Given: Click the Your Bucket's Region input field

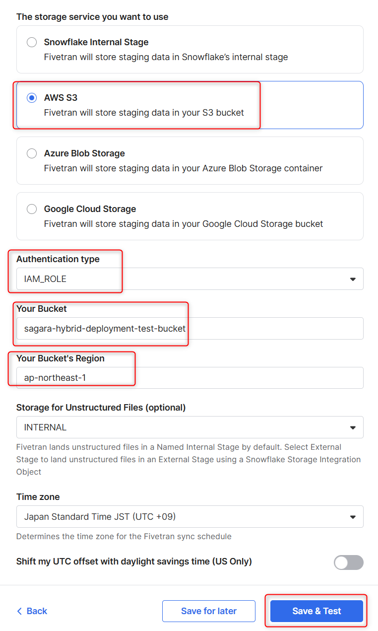Looking at the screenshot, I should point(190,378).
